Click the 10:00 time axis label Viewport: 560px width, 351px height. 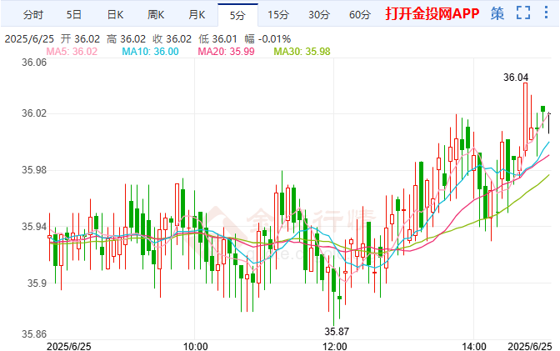195,346
